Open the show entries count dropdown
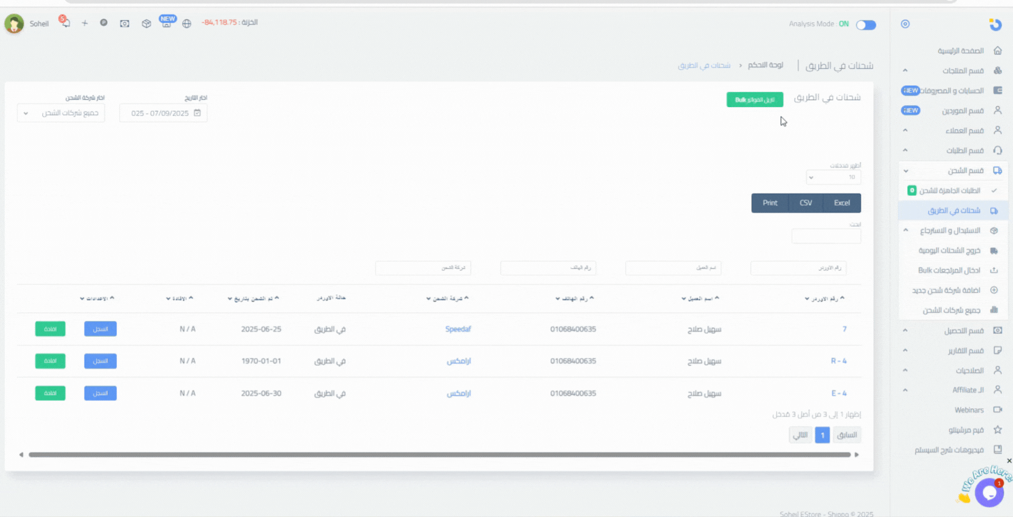The image size is (1013, 517). point(833,177)
